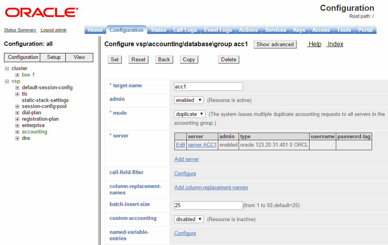Screen dimensions: 388x245
Task: Click the batch-insert-size label
Action: coord(129,204)
